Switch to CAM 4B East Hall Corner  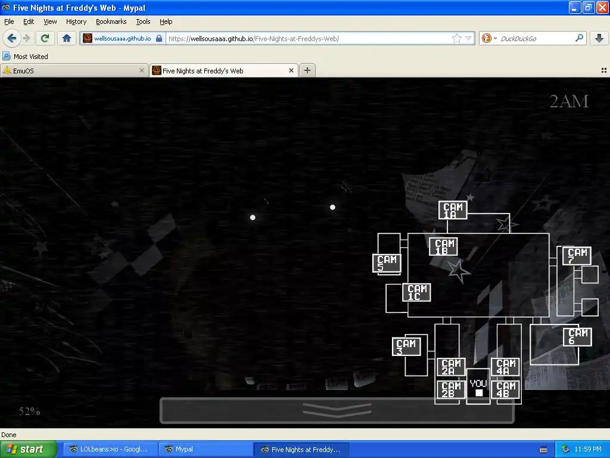505,389
